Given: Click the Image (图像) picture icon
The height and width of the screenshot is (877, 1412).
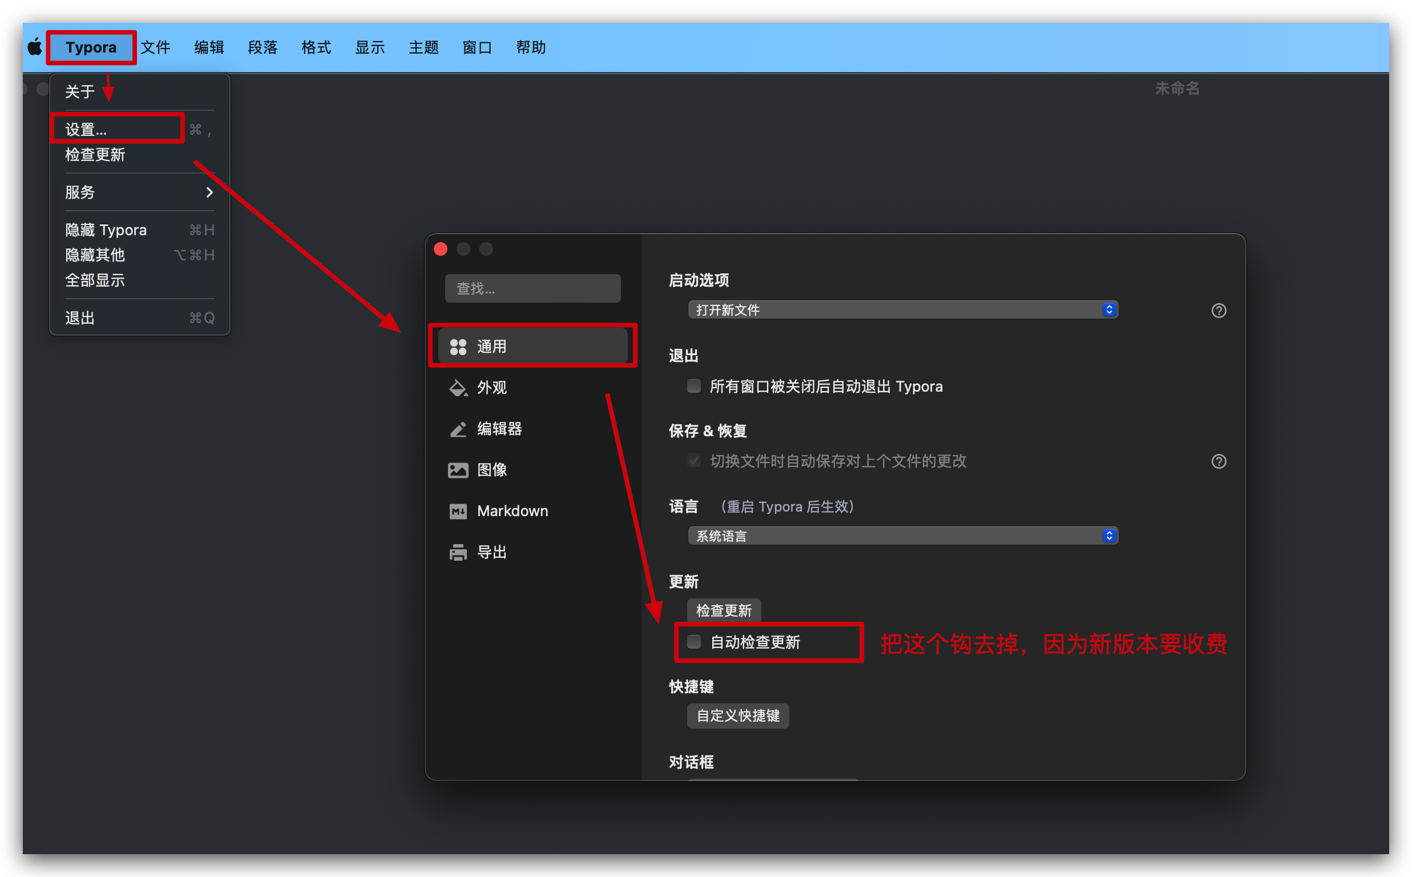Looking at the screenshot, I should pos(458,470).
